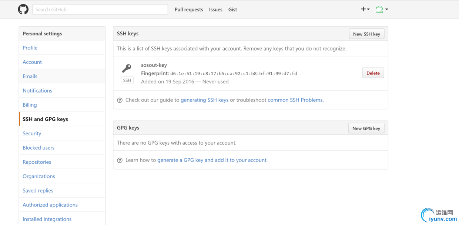Go to Pull requests in header
Screen dimensions: 459x225
189,10
